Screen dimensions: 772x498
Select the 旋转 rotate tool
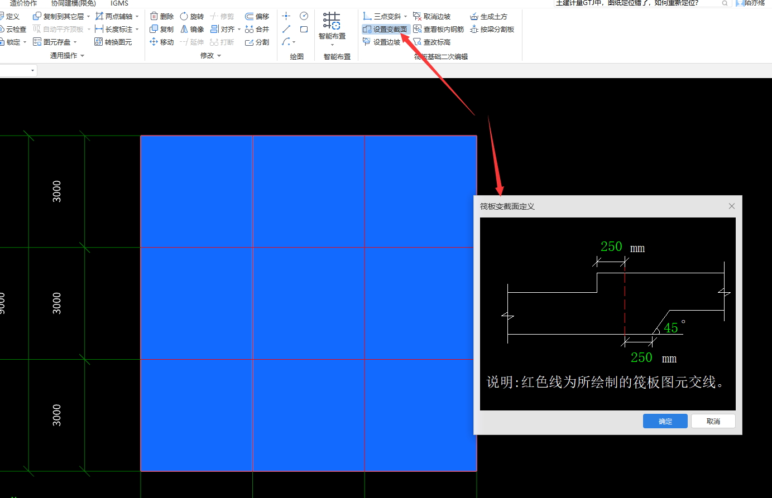point(192,17)
